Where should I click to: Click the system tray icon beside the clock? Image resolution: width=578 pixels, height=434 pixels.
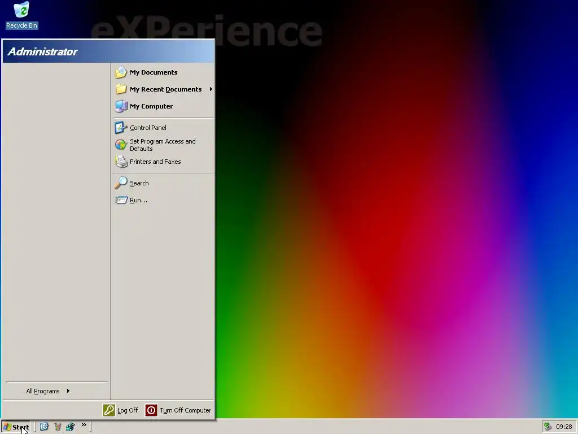[548, 427]
